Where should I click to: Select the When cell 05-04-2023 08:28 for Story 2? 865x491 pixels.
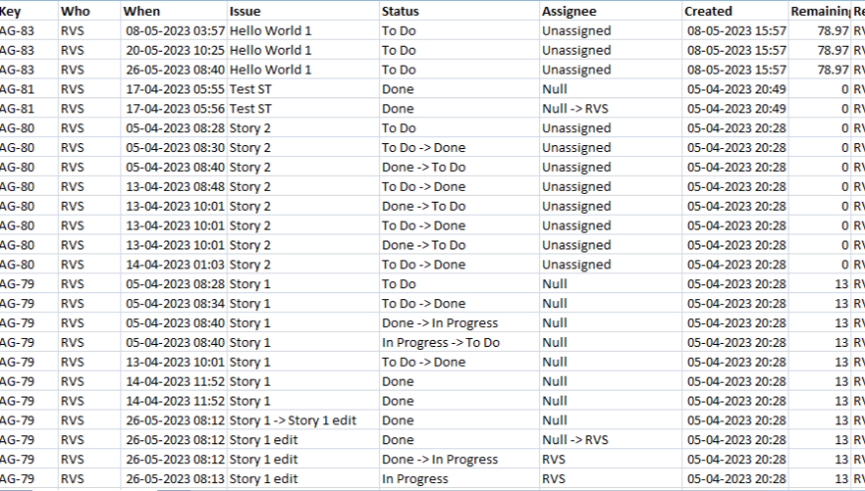[x=175, y=128]
